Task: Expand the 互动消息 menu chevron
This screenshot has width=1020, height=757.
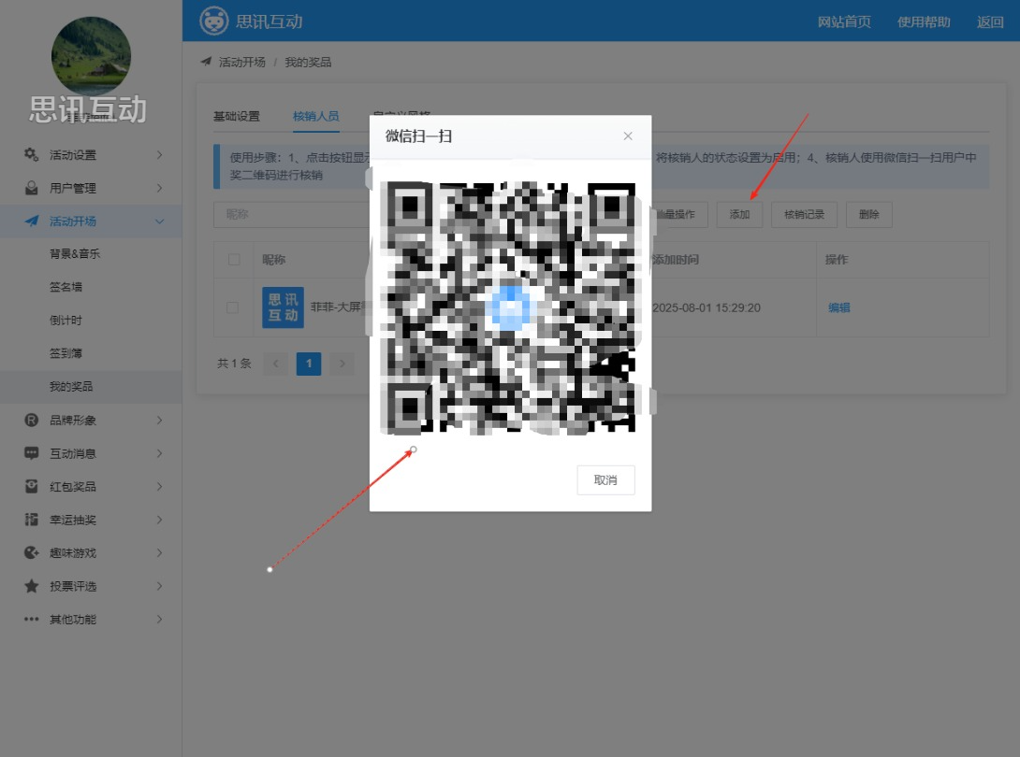Action: [159, 453]
